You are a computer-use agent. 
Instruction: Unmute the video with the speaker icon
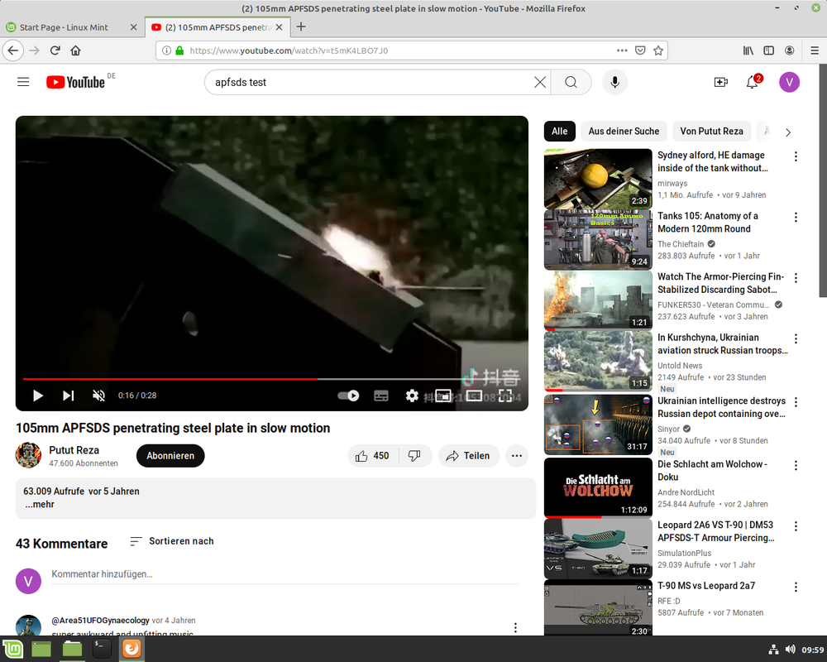tap(98, 396)
